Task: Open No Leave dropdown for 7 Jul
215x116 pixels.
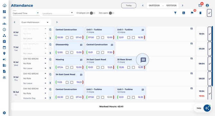Action: tap(35, 53)
